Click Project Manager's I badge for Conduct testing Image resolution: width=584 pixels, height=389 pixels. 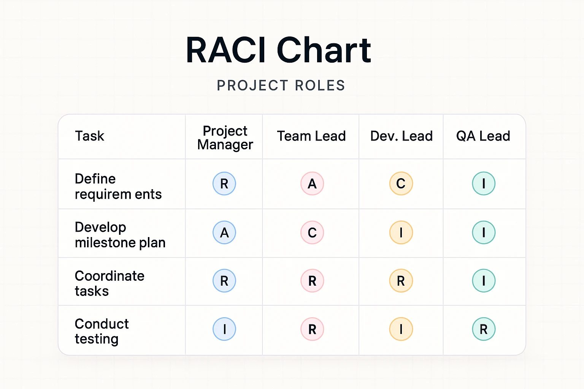(x=224, y=329)
